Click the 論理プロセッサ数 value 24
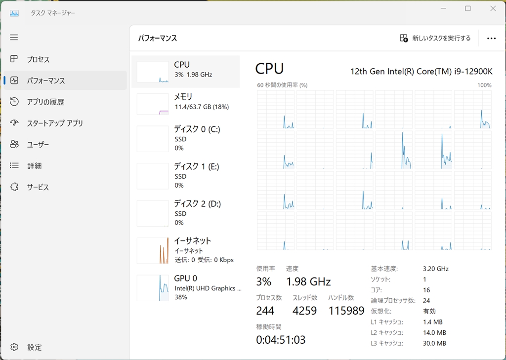This screenshot has height=360, width=506. click(x=426, y=301)
